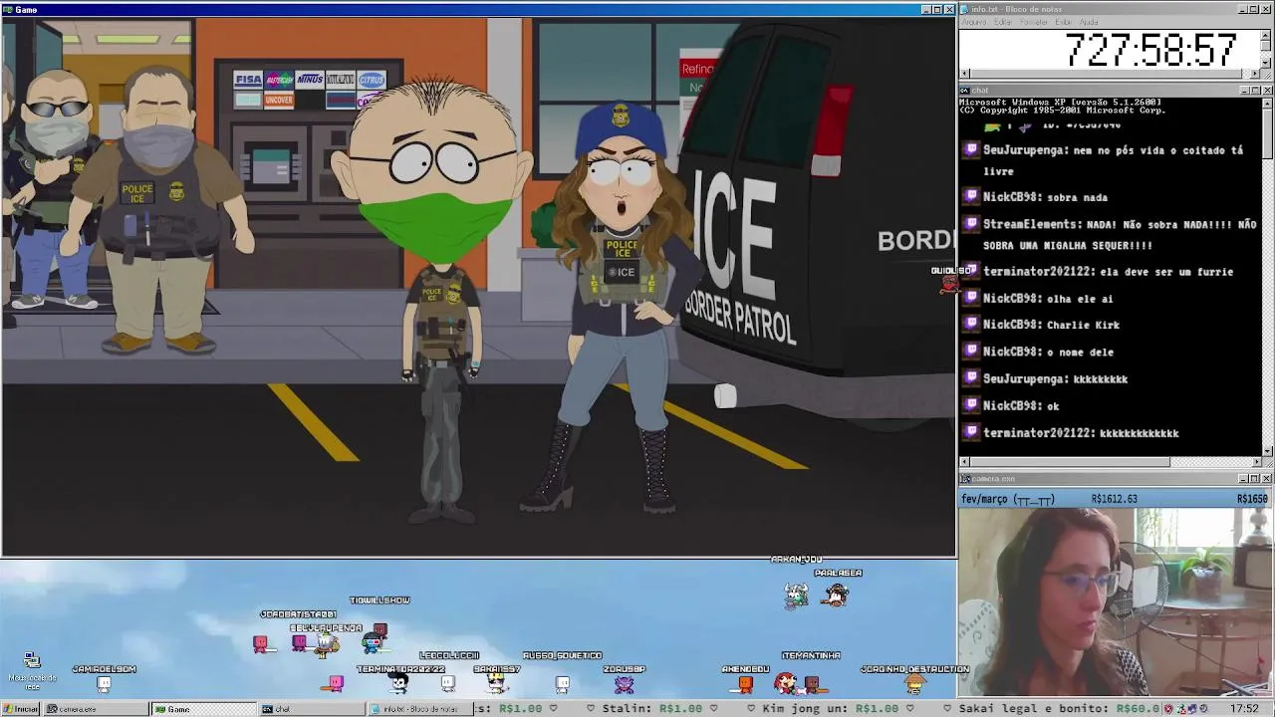This screenshot has width=1275, height=717.
Task: Open the Exibir menu in Notepad
Action: [x=1063, y=22]
